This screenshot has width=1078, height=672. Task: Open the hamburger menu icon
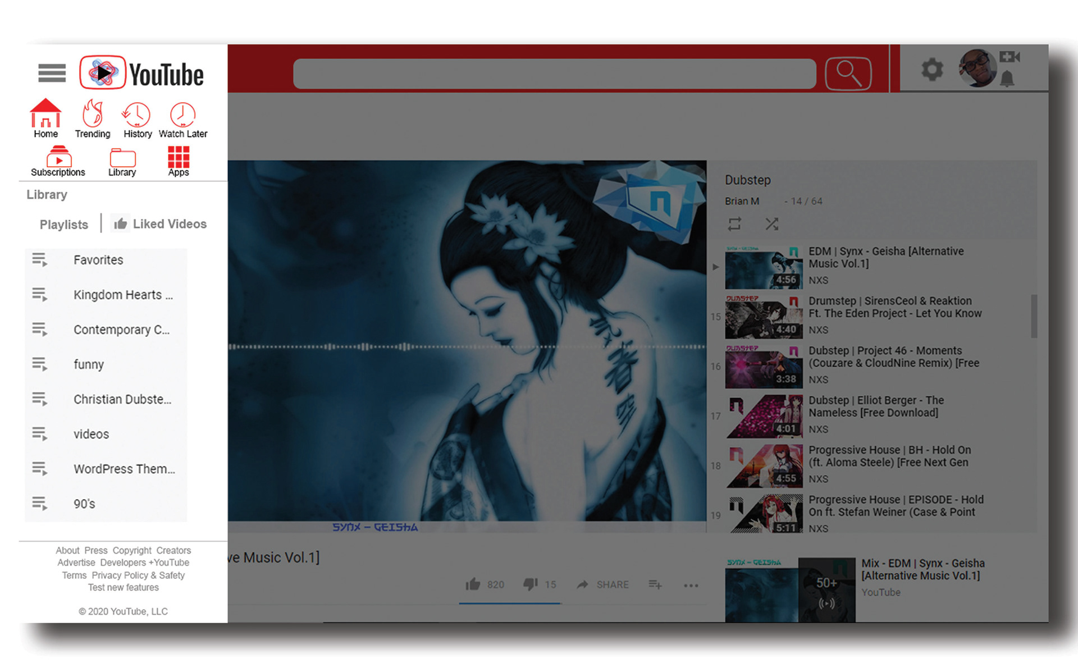click(x=52, y=73)
